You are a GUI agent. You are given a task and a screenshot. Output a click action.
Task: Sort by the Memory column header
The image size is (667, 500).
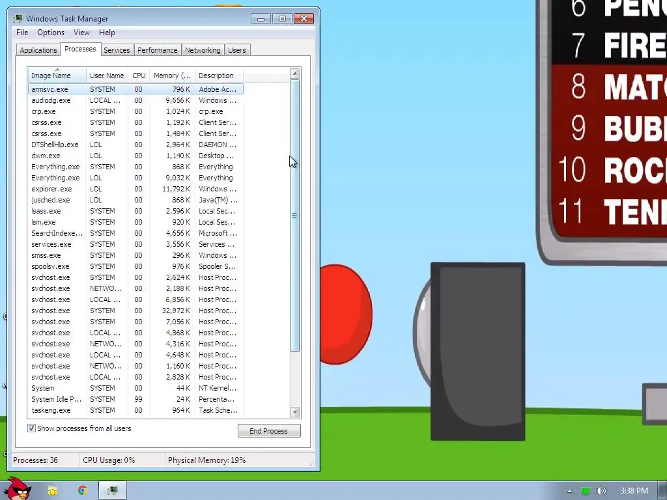(x=172, y=76)
